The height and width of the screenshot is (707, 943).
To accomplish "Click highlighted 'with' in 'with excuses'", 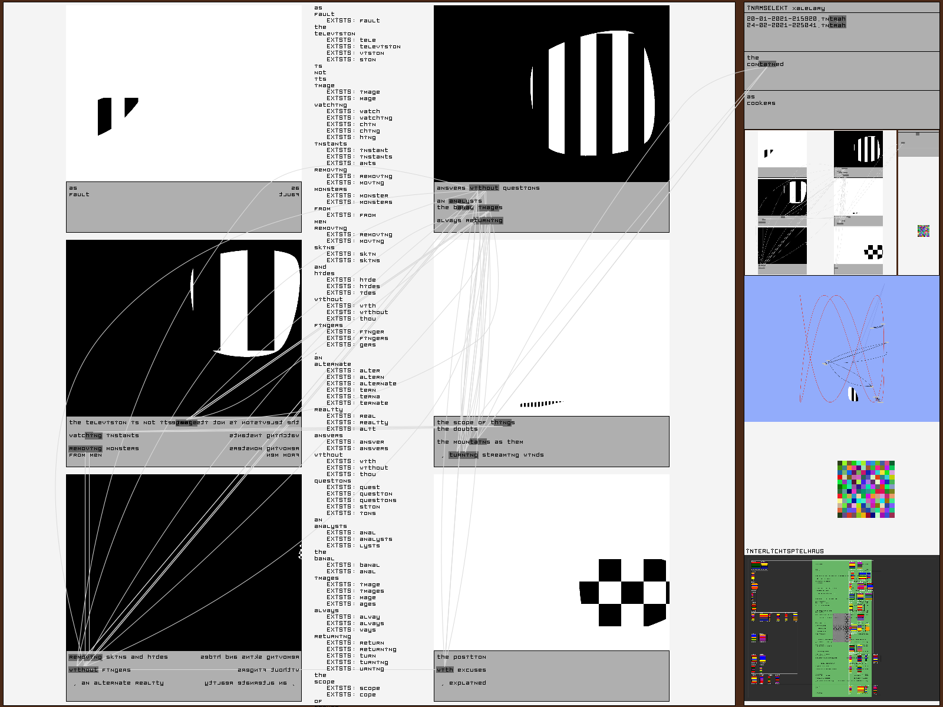I will tap(444, 670).
